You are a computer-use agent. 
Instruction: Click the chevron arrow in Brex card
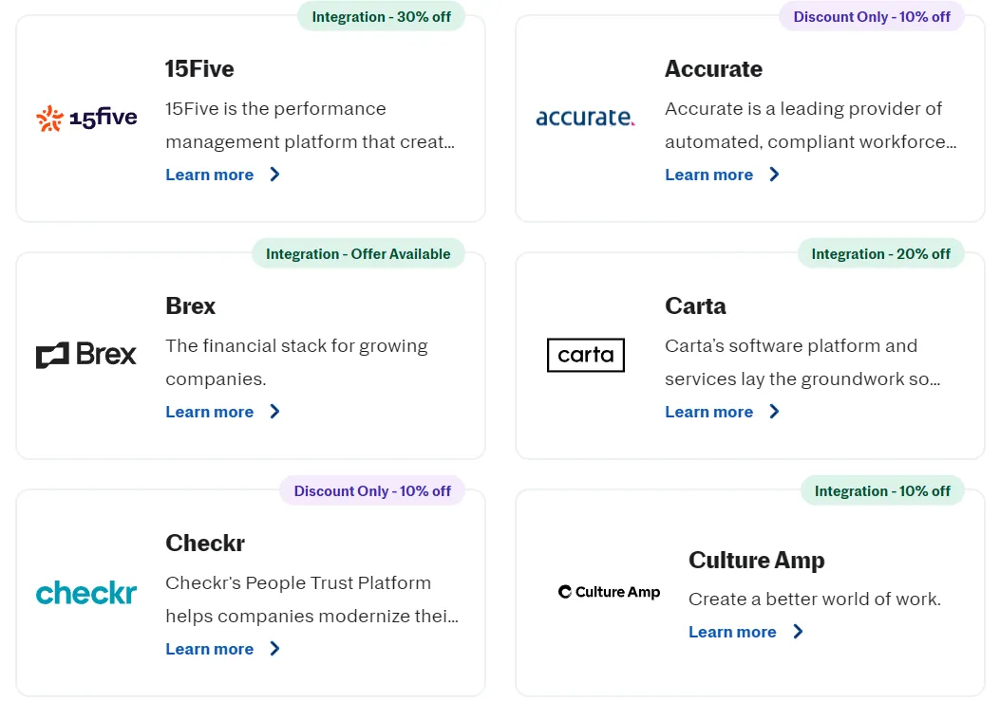pos(274,412)
